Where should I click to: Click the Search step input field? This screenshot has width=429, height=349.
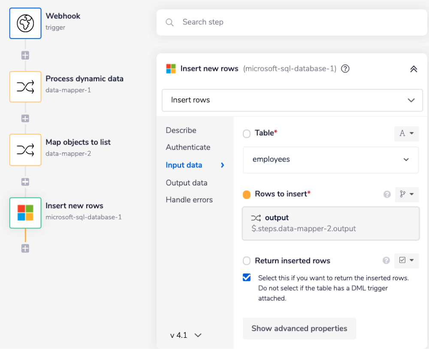click(257, 22)
